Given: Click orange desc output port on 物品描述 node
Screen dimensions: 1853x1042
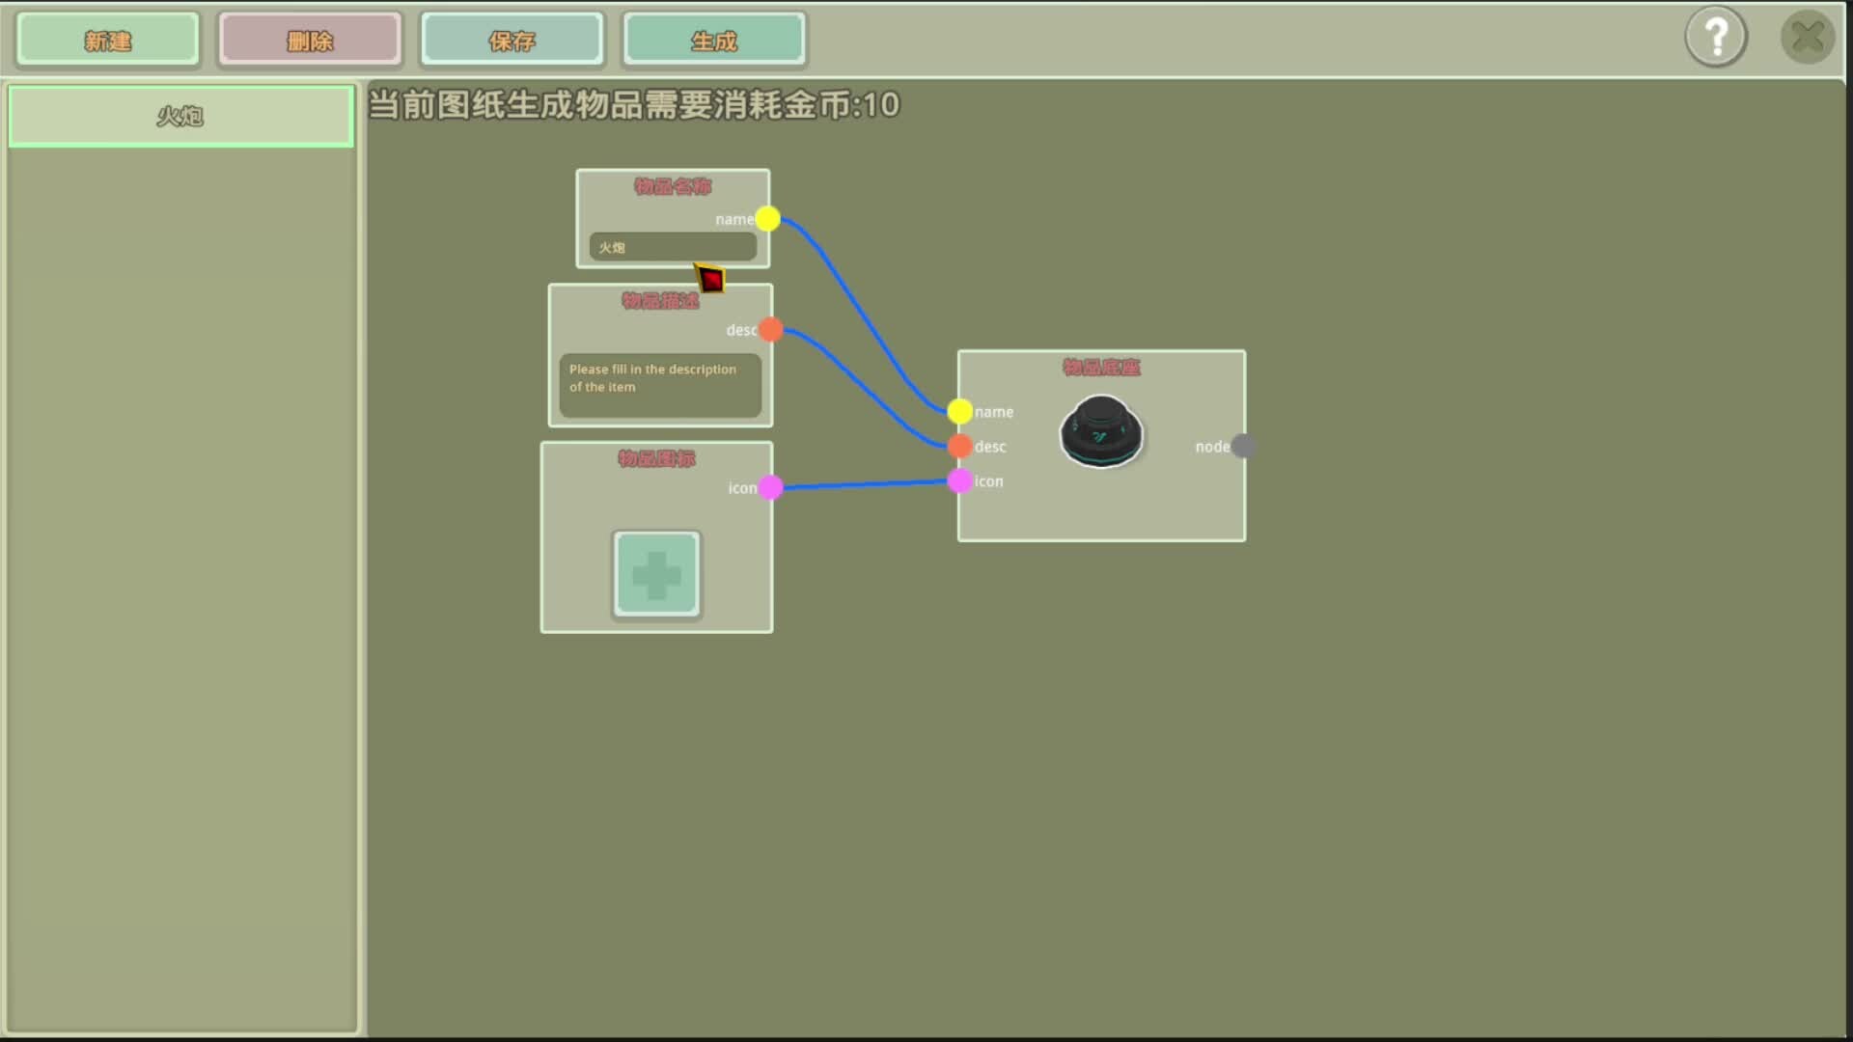Looking at the screenshot, I should pos(770,330).
